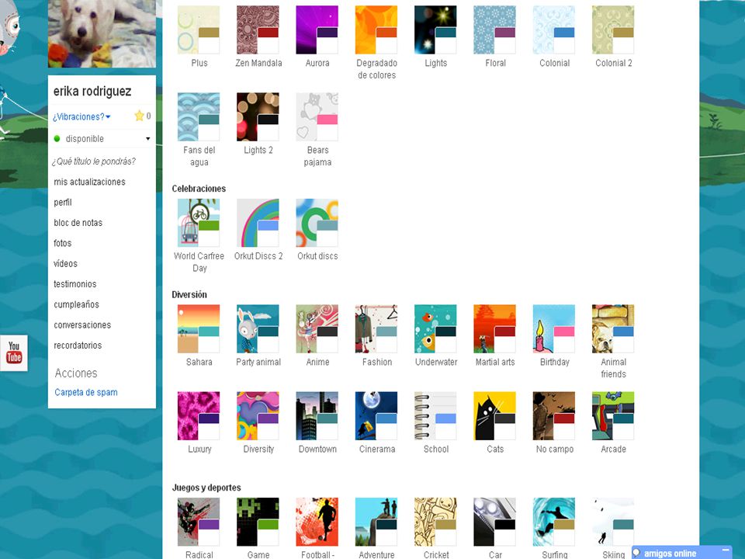This screenshot has width=745, height=559.
Task: Click the yellow star rating icon
Action: point(139,116)
